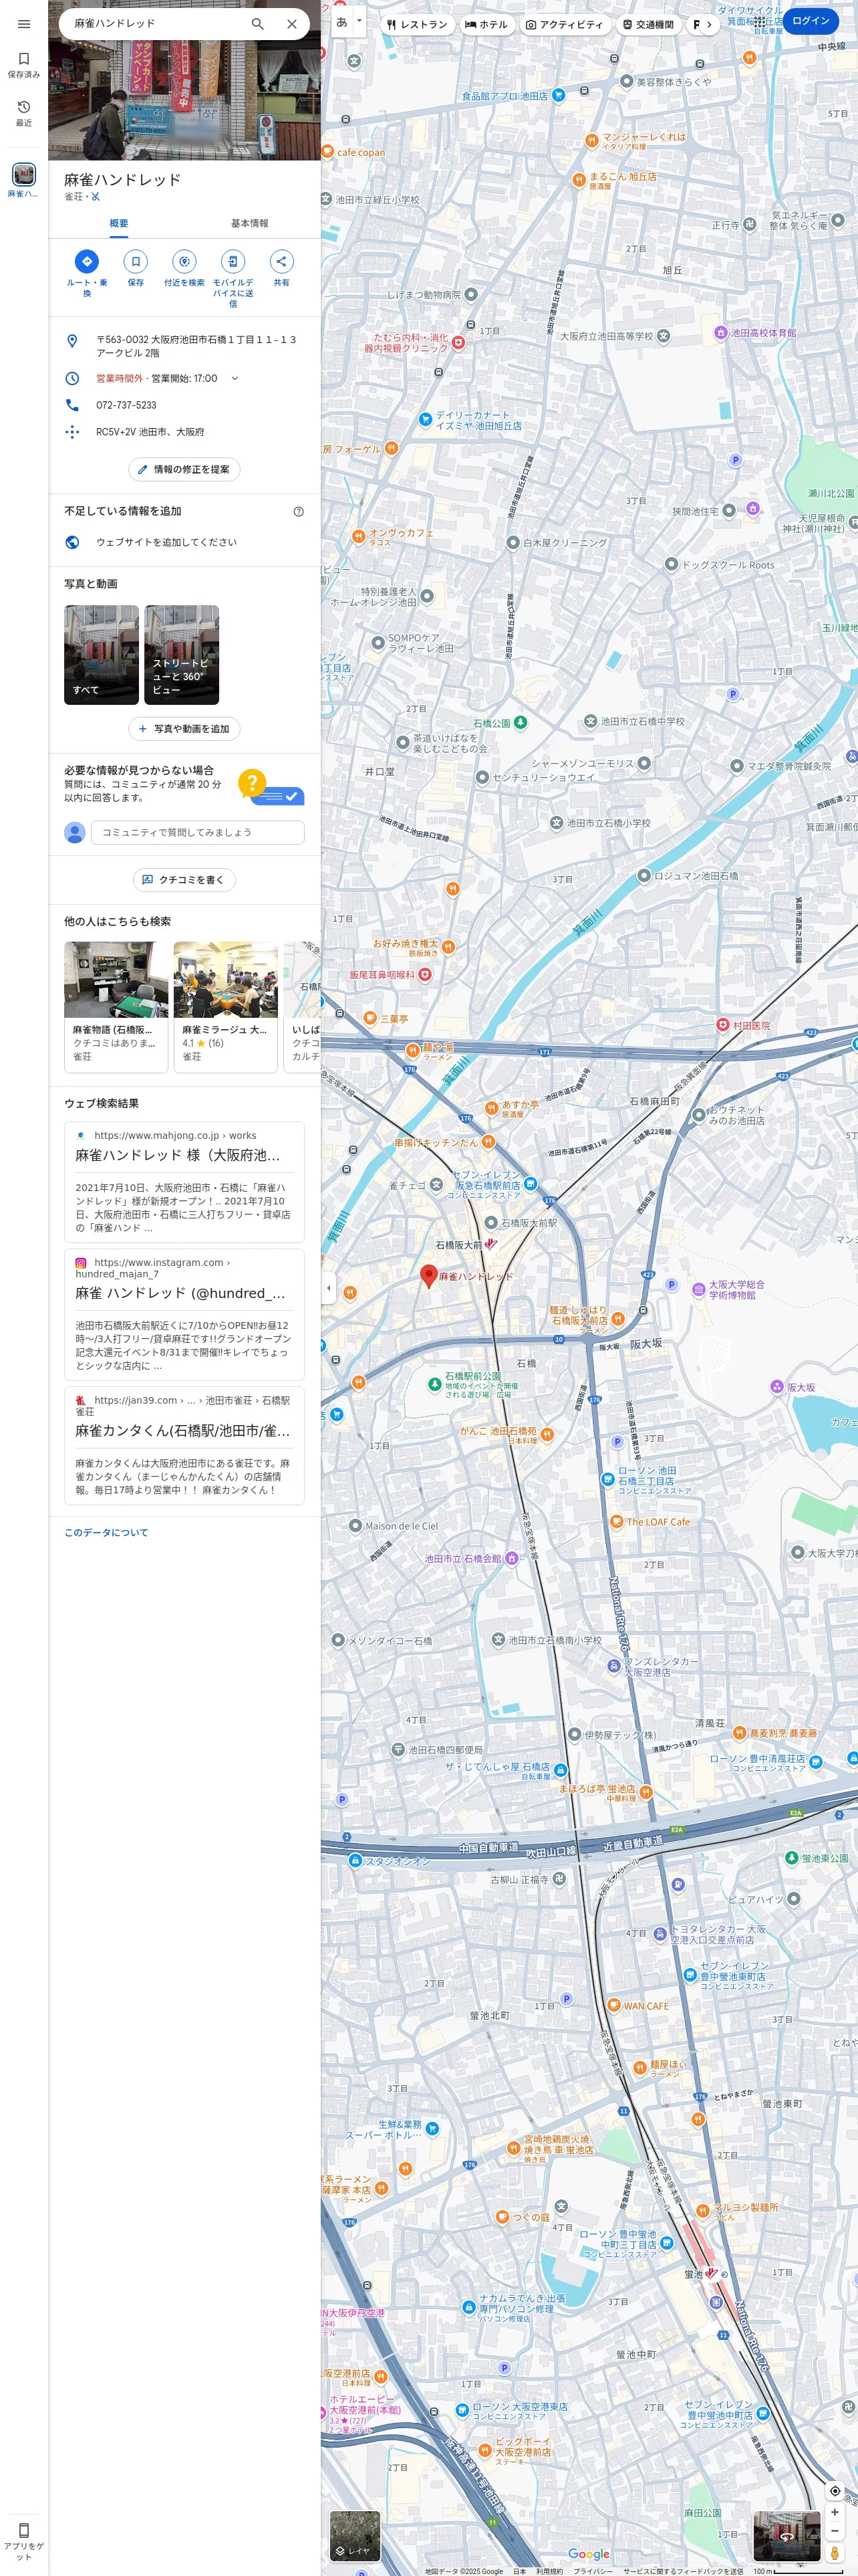
Task: Click the 情報の修正を提案 button
Action: point(184,469)
